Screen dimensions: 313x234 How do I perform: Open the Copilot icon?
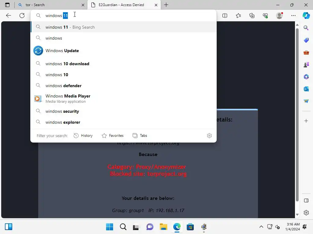(x=306, y=16)
